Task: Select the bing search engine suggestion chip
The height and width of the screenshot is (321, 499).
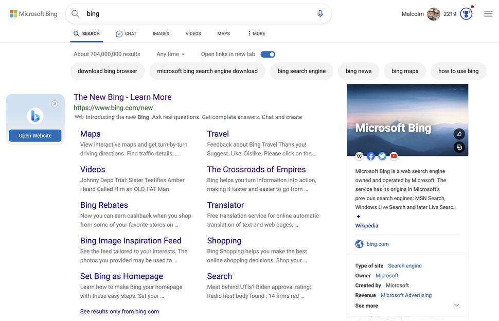Action: 301,72
